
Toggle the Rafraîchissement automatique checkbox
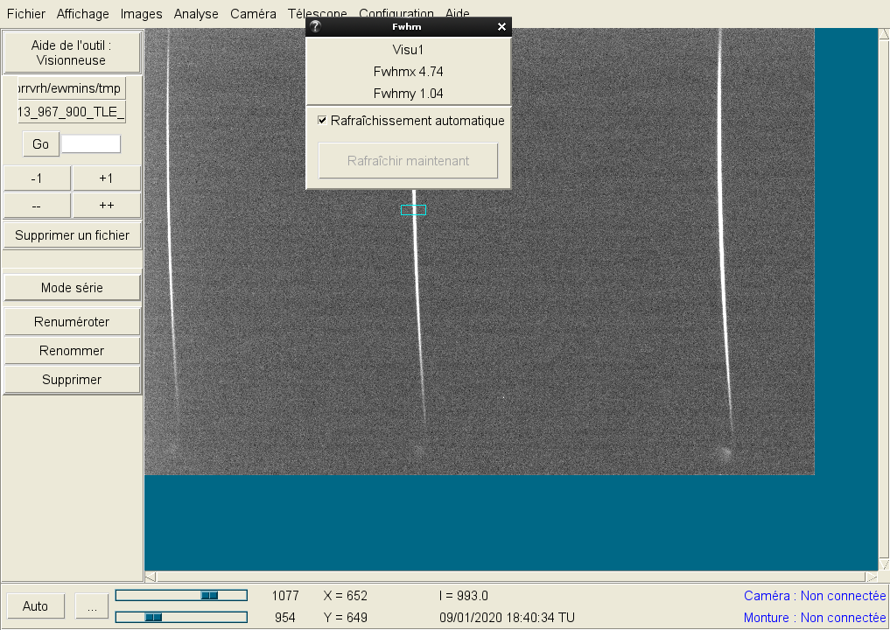point(323,121)
